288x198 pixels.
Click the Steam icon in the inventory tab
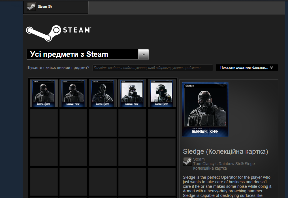(31, 7)
